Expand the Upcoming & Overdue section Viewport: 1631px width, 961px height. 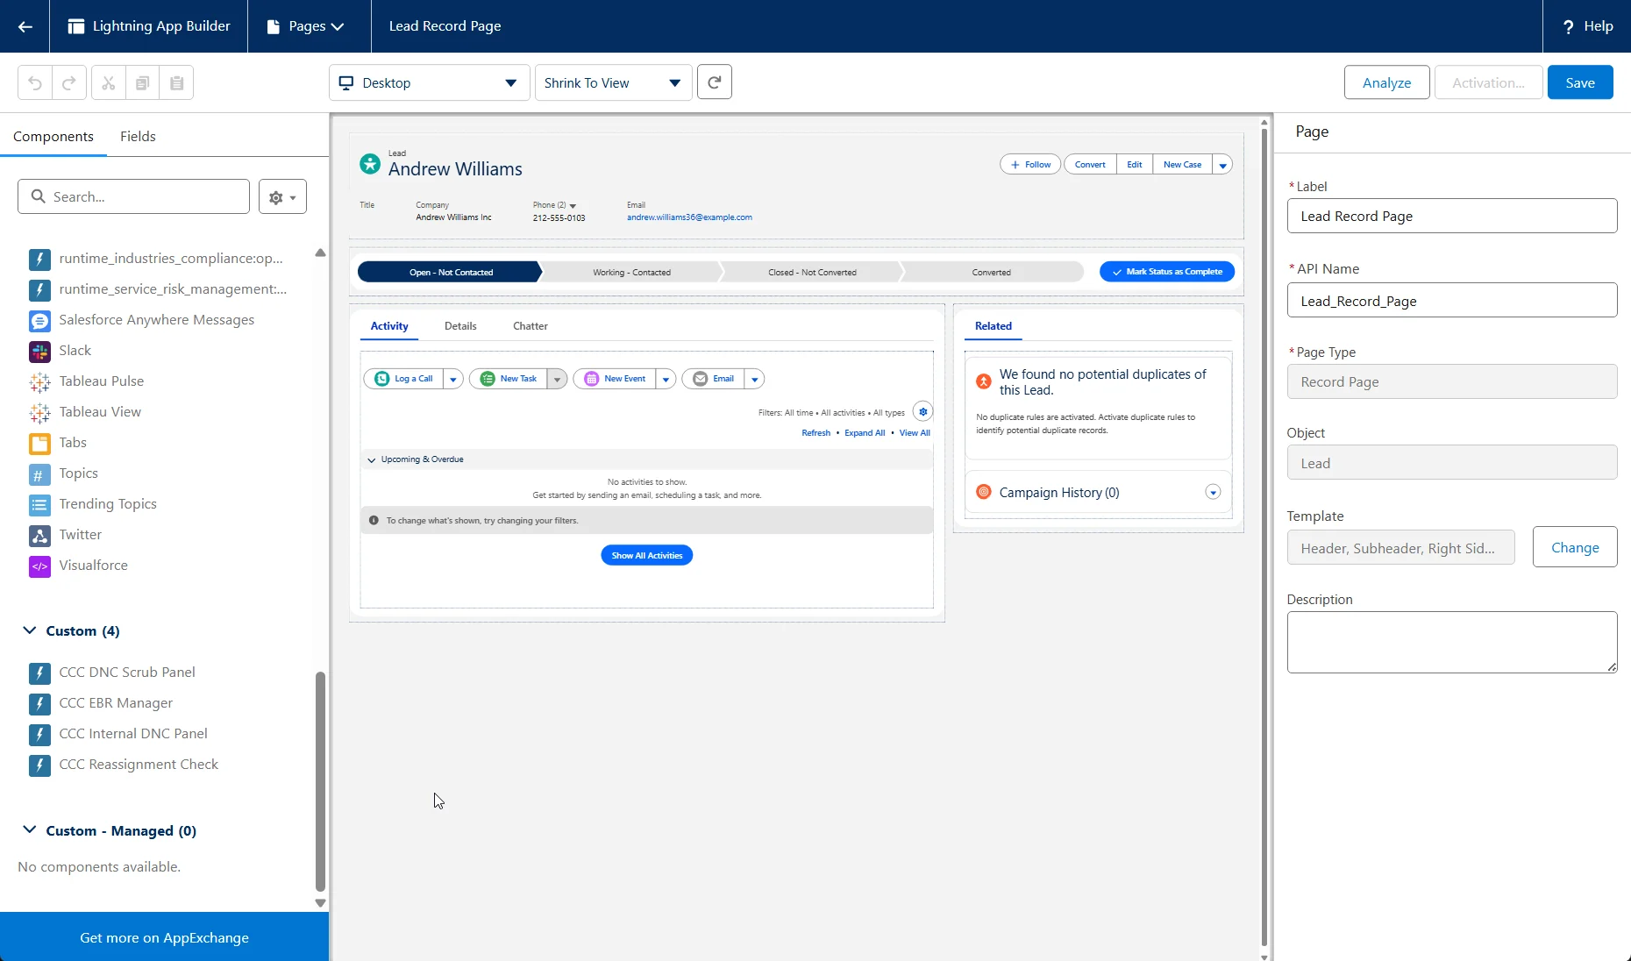coord(372,459)
